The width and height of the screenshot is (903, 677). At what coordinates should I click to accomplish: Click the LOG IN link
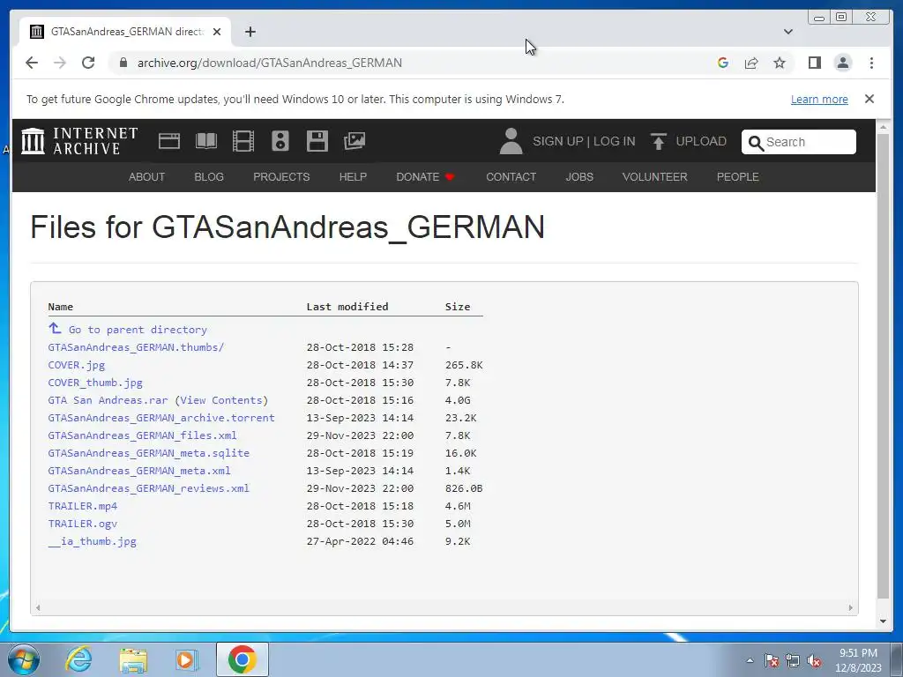(x=614, y=142)
